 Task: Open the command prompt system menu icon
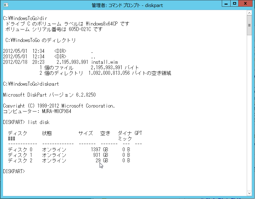tap(6, 5)
